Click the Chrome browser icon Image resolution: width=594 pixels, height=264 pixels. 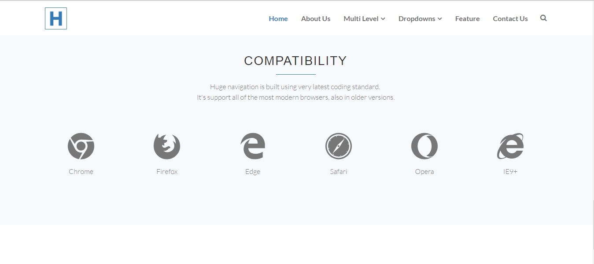[x=81, y=146]
